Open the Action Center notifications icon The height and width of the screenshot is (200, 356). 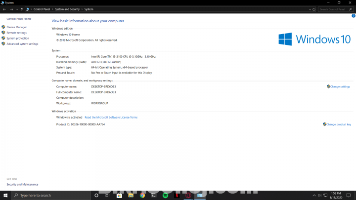tap(349, 195)
